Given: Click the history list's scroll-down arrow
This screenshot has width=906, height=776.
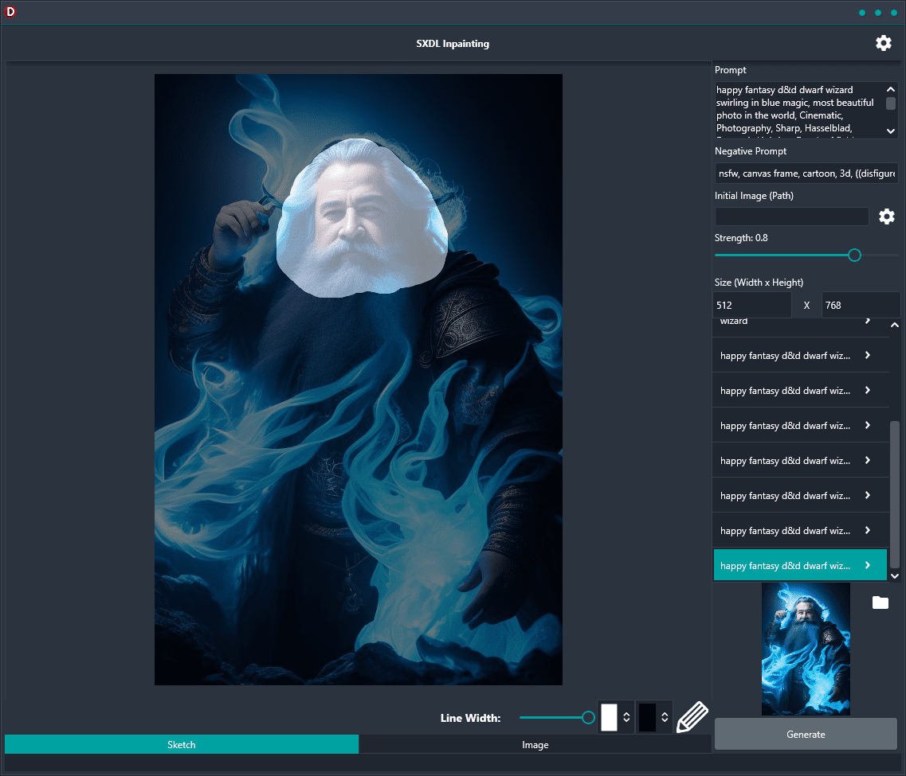Looking at the screenshot, I should 894,575.
